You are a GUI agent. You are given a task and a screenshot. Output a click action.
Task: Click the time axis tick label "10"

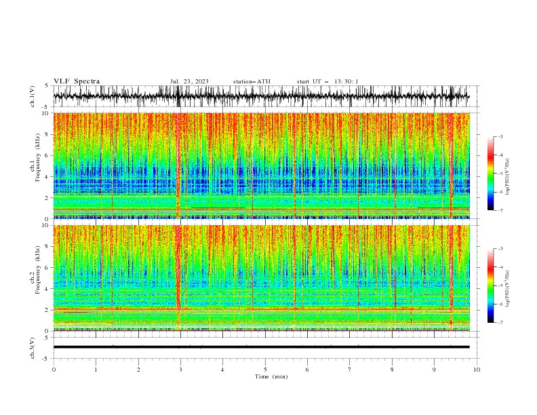coord(477,370)
